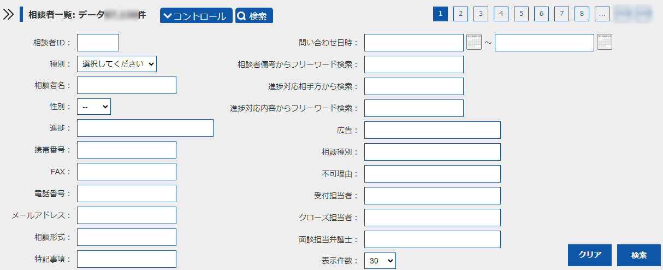663x270 pixels.
Task: Click the double-chevron expand icon at top left
Action: point(8,15)
